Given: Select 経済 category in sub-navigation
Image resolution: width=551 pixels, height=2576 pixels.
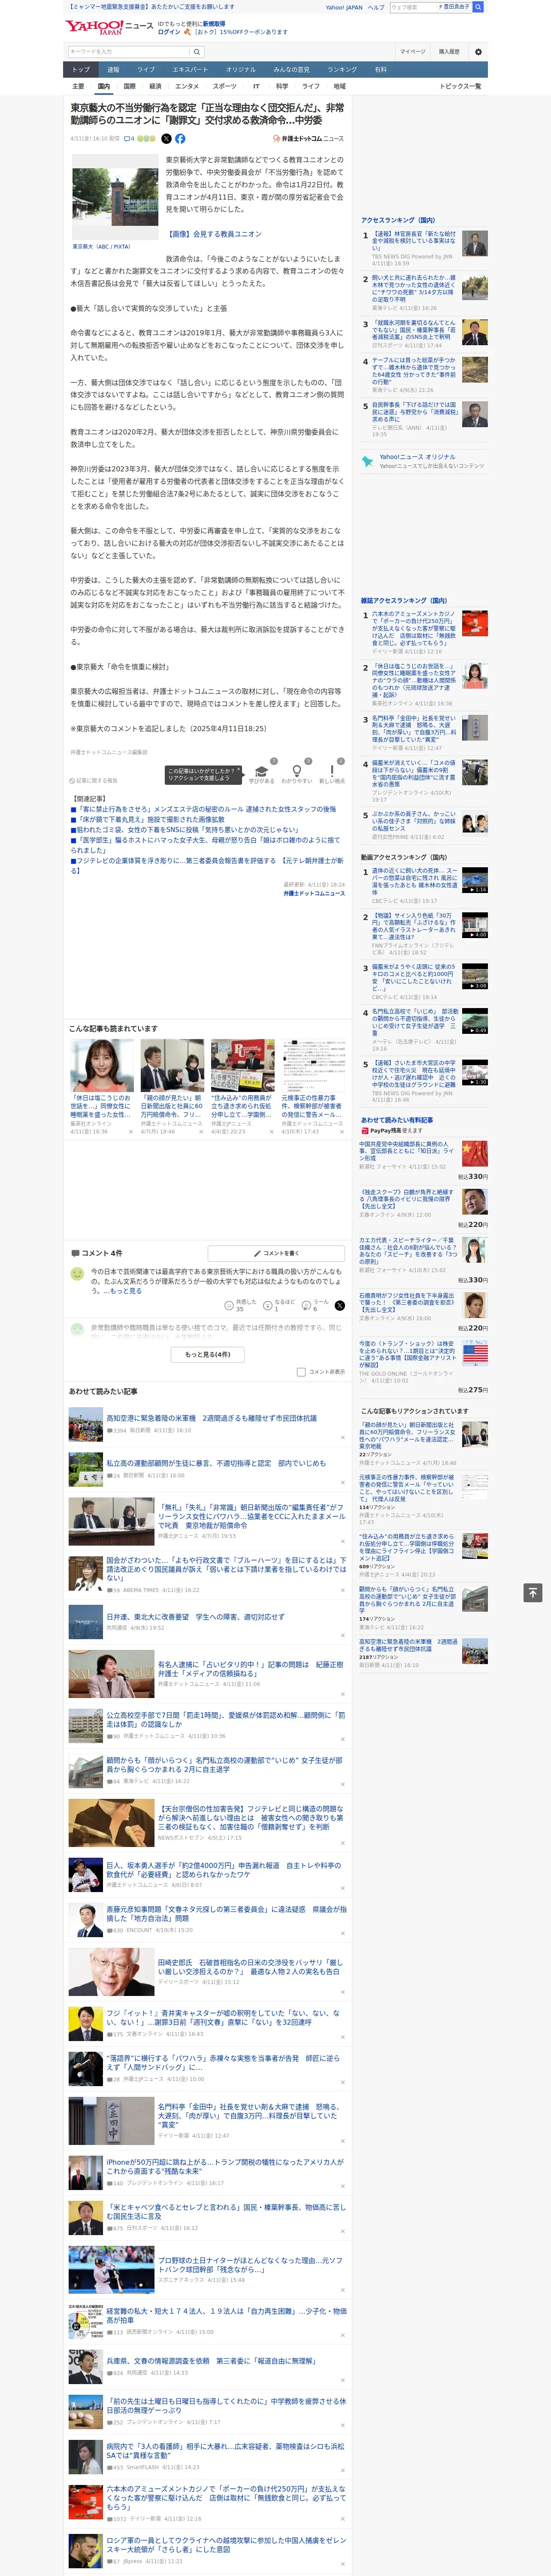Looking at the screenshot, I should (155, 86).
